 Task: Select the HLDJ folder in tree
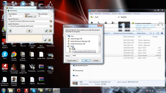[x=72, y=46]
